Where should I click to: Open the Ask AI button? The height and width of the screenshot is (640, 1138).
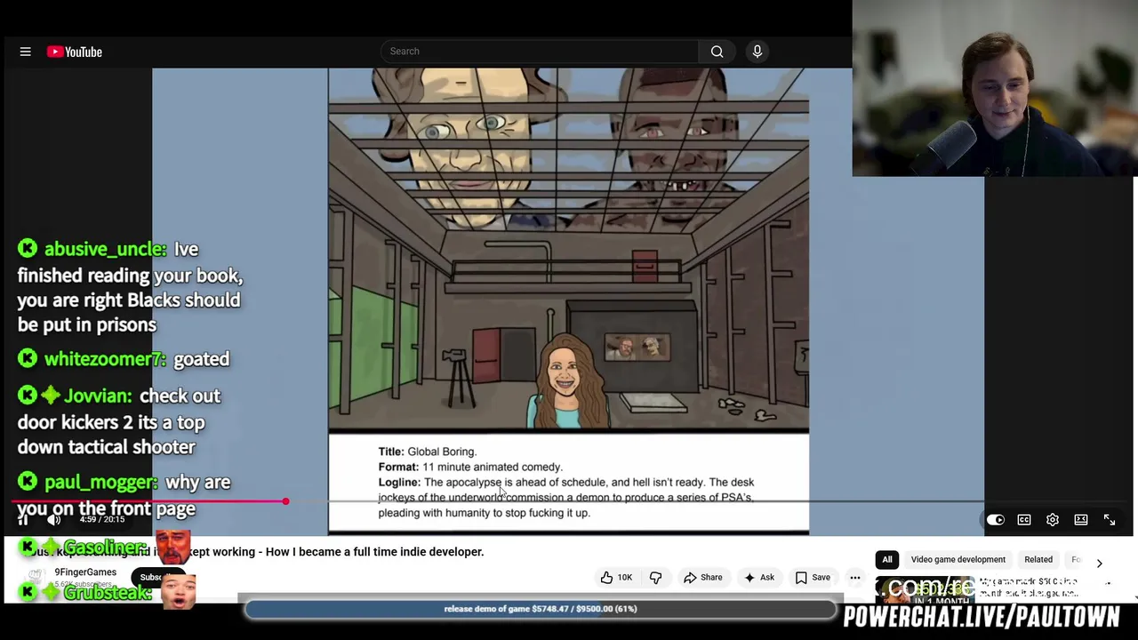tap(759, 577)
